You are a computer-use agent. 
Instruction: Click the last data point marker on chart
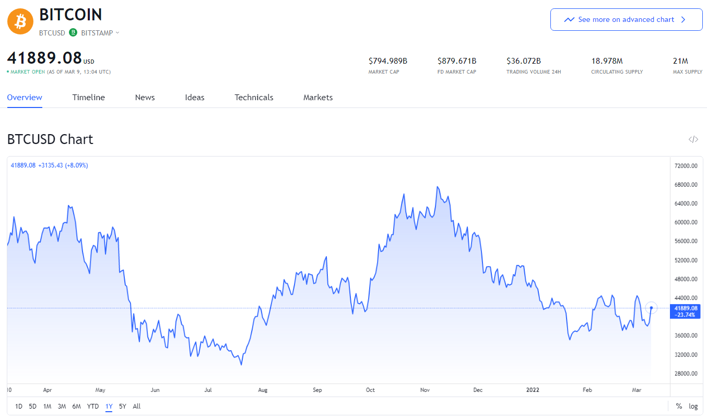coord(651,308)
